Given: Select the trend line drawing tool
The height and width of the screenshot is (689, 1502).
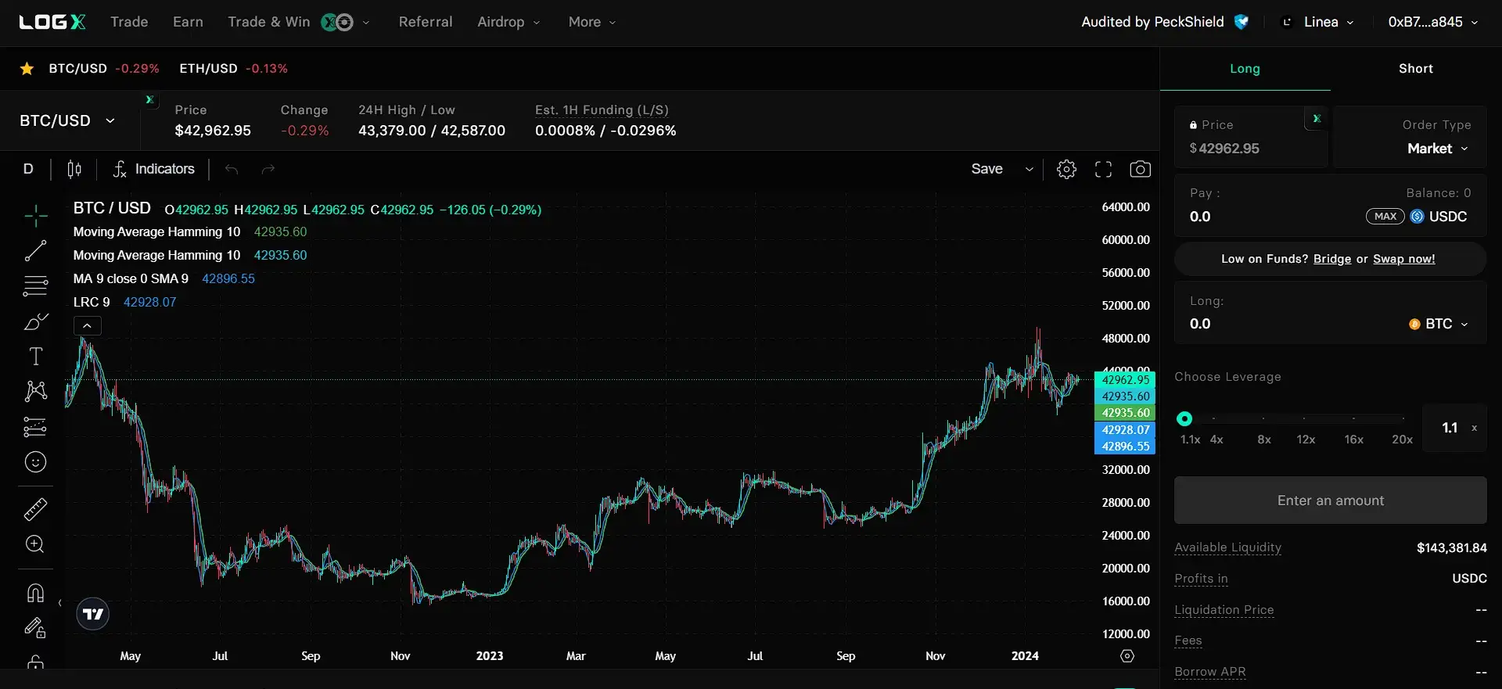Looking at the screenshot, I should pos(35,251).
